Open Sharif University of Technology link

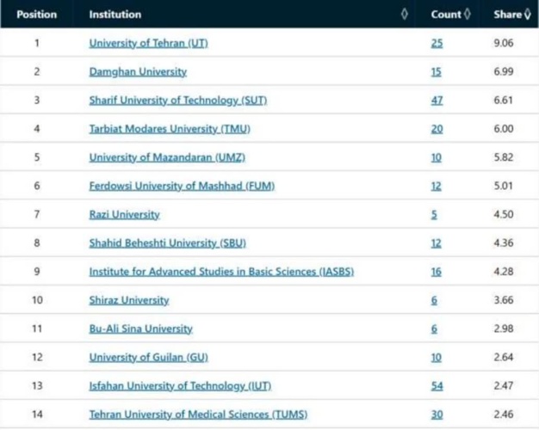[x=178, y=101]
